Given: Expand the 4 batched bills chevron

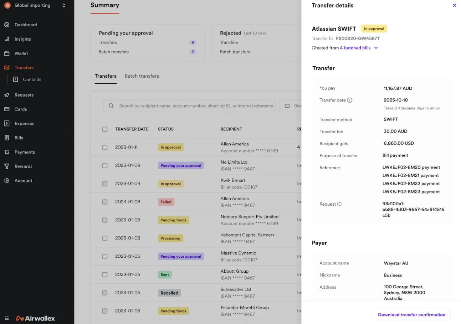Looking at the screenshot, I should 376,48.
